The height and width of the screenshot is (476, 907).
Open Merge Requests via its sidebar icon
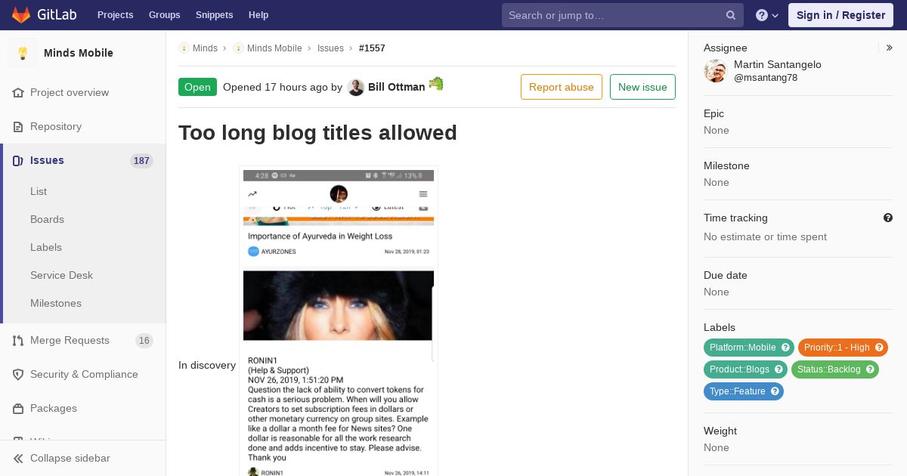click(x=18, y=340)
